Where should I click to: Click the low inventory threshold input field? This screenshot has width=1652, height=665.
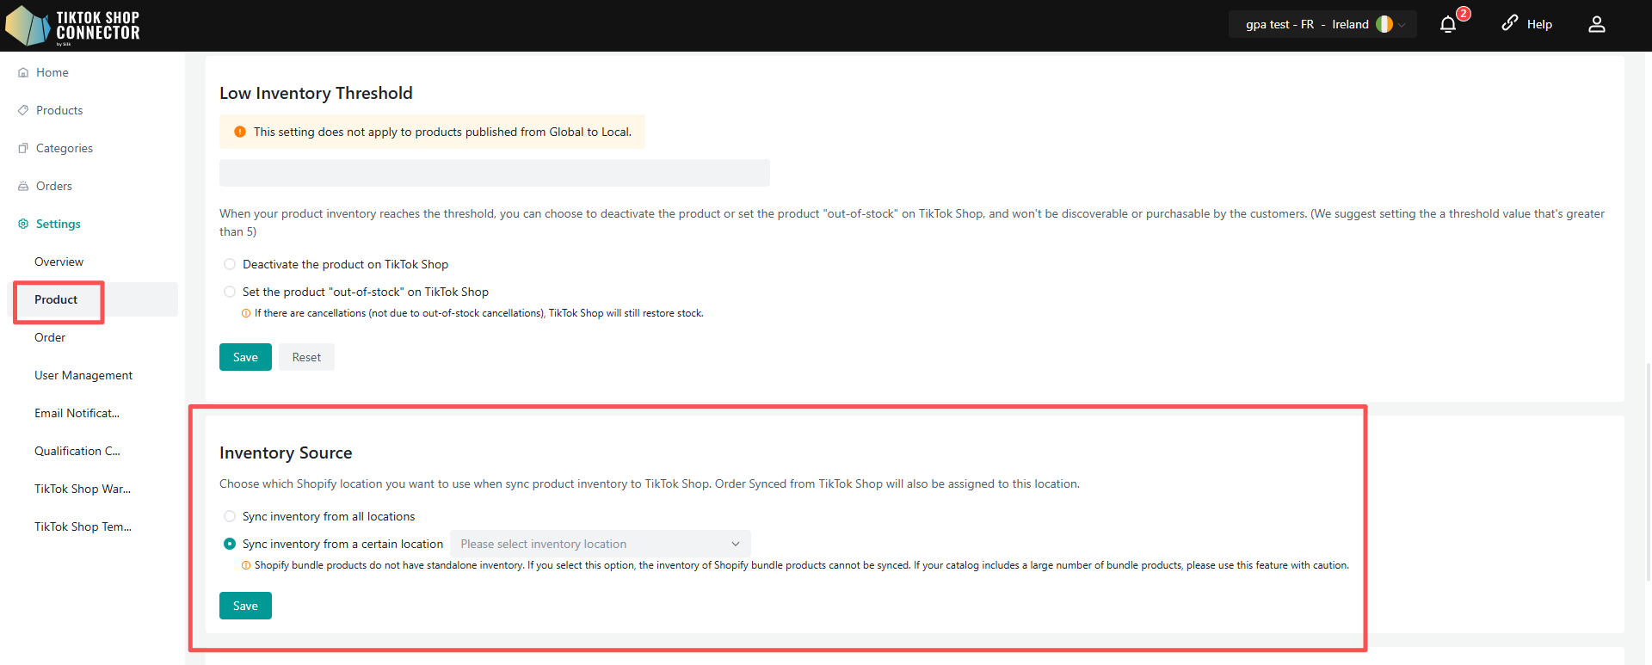pyautogui.click(x=495, y=173)
